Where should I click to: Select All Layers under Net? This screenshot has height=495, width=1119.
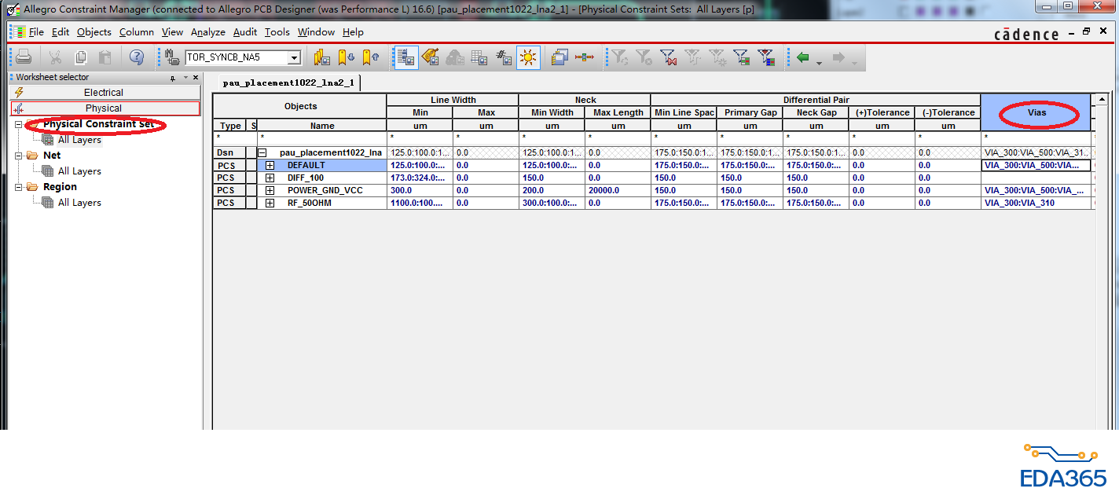pos(79,171)
